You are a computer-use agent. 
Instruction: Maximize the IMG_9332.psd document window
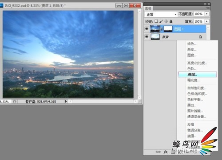(126, 6)
